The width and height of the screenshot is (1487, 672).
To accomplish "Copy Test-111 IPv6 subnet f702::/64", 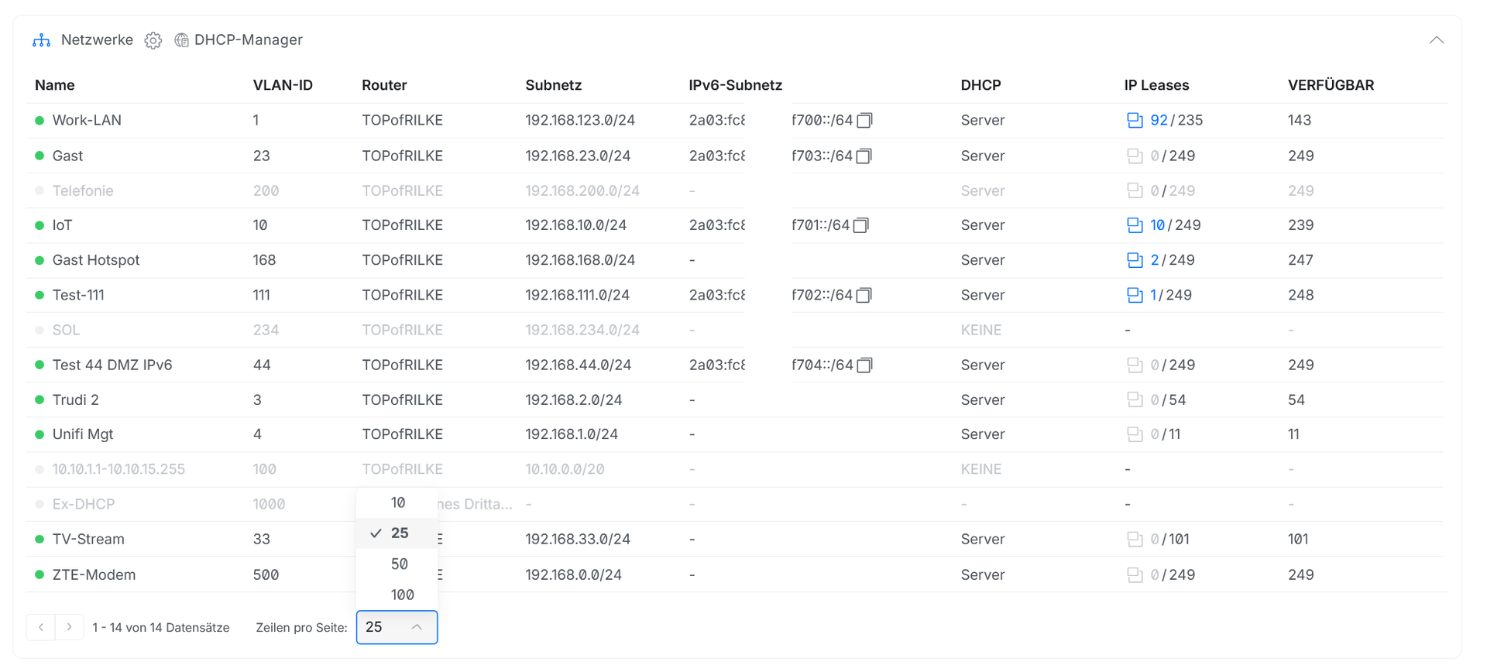I will pyautogui.click(x=864, y=295).
